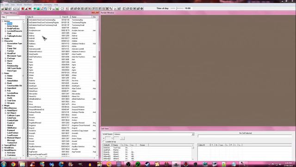
Task: Click the Data open-file toolbar icon
Action: tap(3, 9)
